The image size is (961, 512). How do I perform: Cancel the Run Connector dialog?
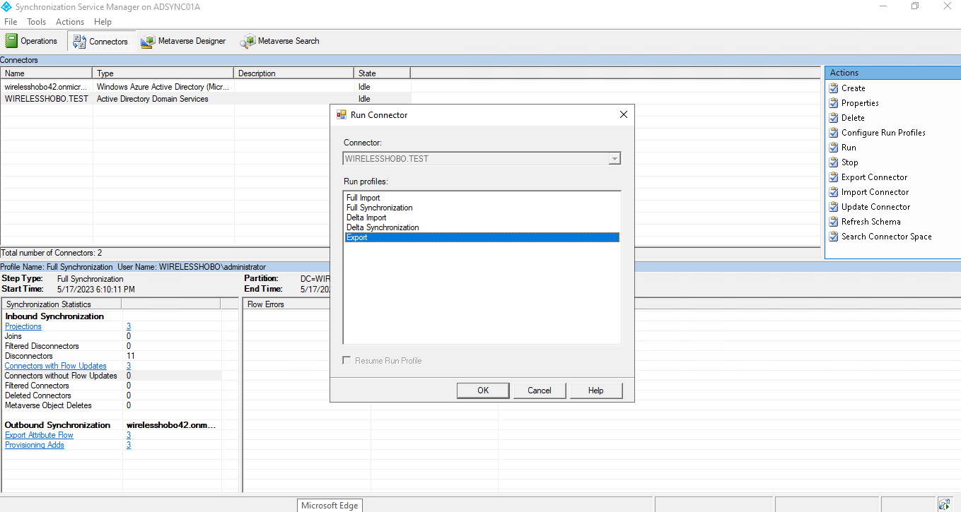(x=539, y=391)
